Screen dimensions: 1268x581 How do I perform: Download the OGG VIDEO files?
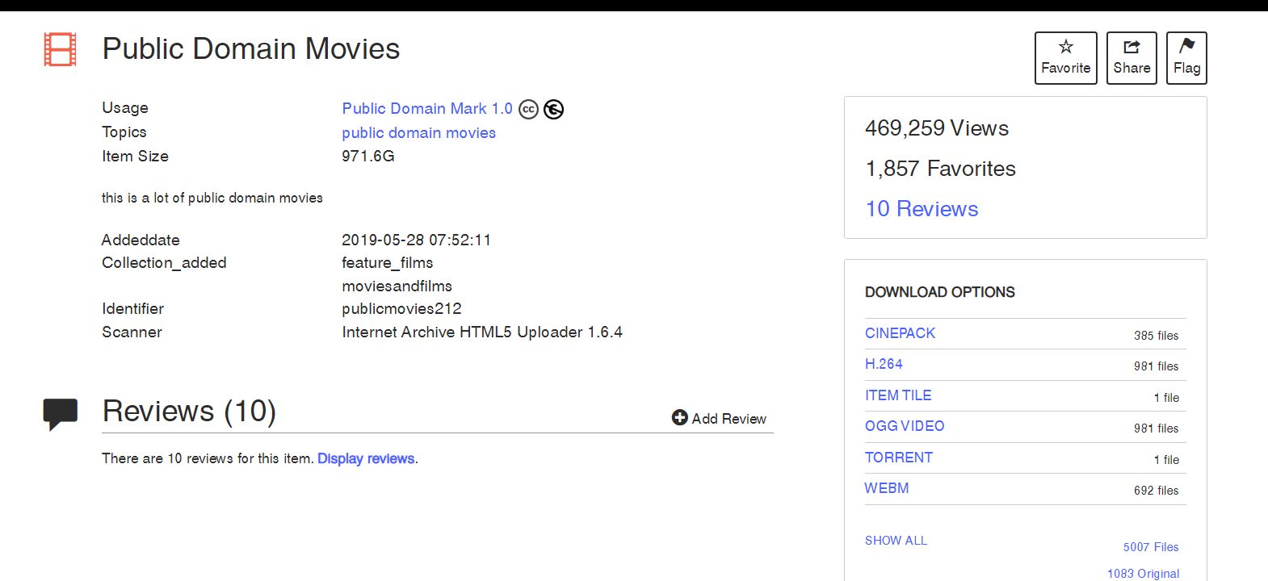[x=905, y=426]
